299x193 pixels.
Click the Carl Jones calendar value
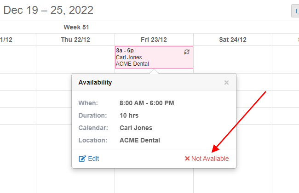(x=136, y=128)
